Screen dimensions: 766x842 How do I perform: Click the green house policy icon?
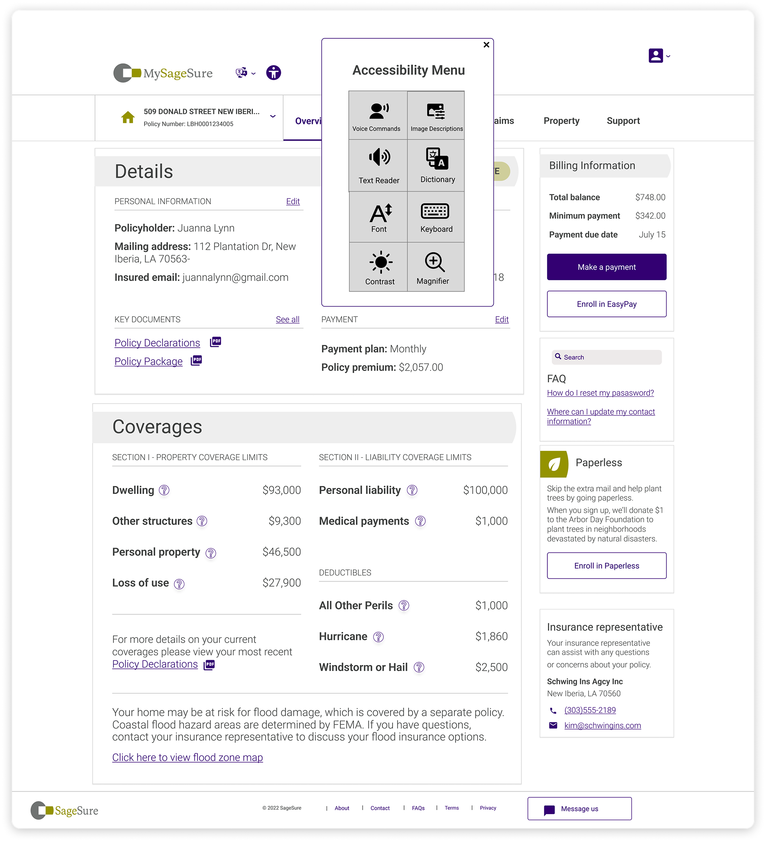[128, 117]
